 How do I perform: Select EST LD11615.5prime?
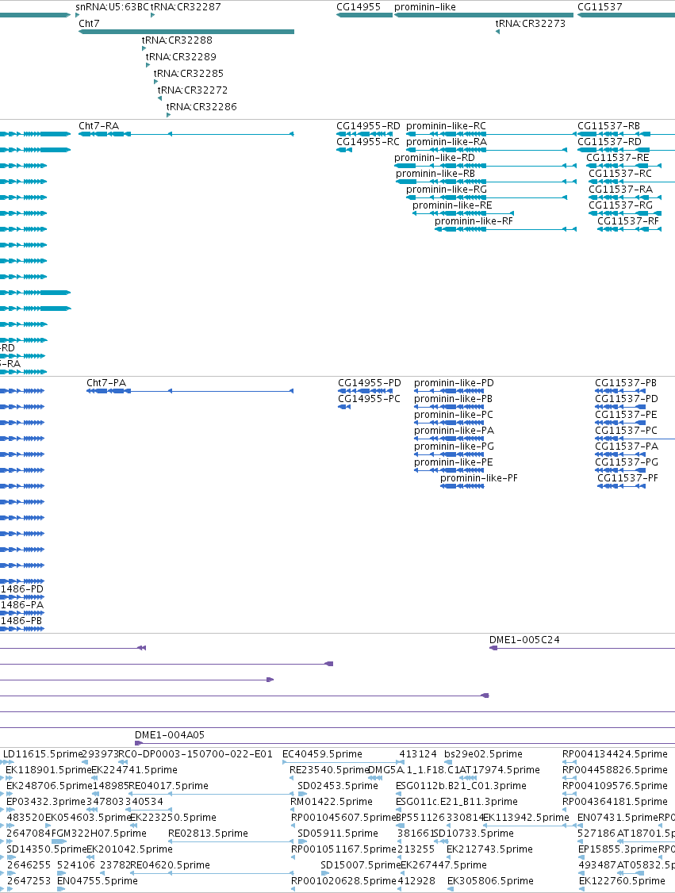click(44, 754)
